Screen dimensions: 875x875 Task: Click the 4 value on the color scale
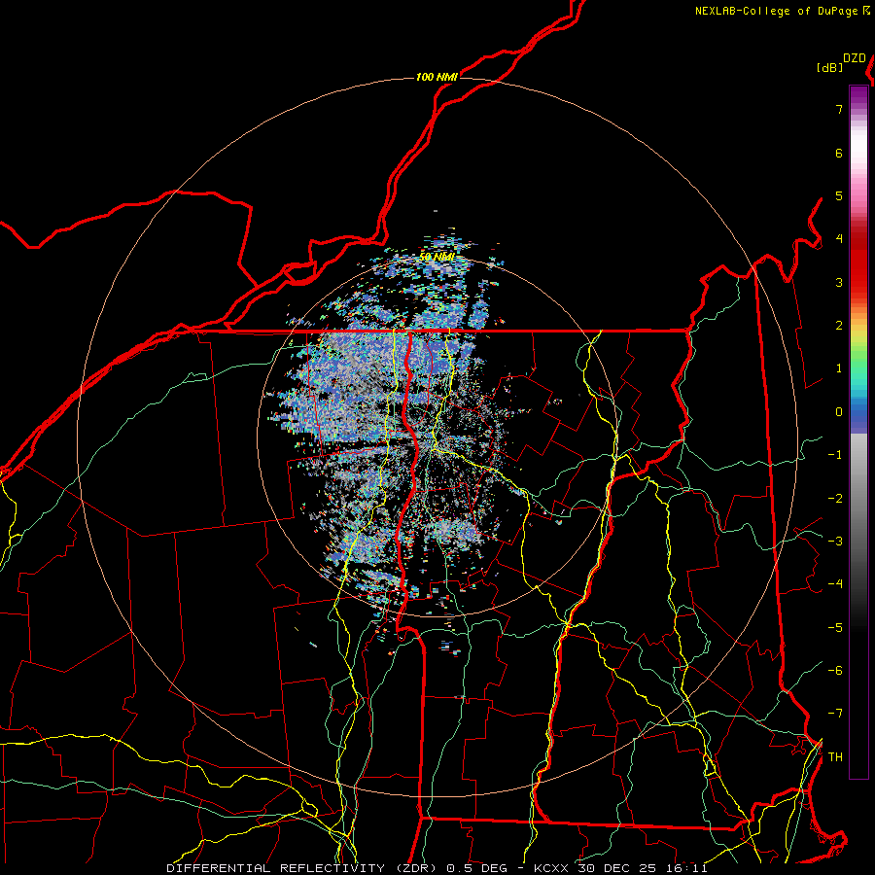pyautogui.click(x=839, y=239)
